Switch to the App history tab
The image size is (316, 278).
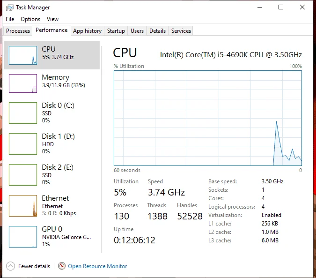click(87, 30)
